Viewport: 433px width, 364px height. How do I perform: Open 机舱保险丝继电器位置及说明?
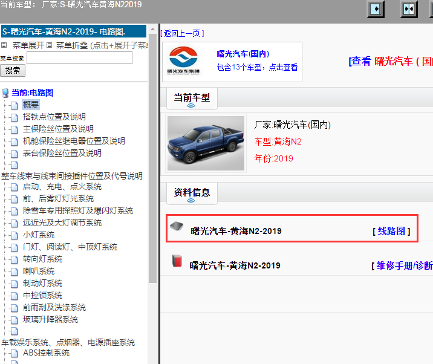click(74, 141)
